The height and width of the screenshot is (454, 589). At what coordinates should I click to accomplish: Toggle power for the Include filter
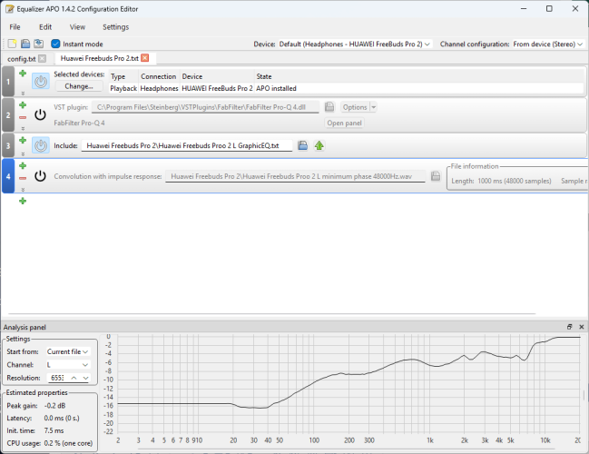point(41,145)
